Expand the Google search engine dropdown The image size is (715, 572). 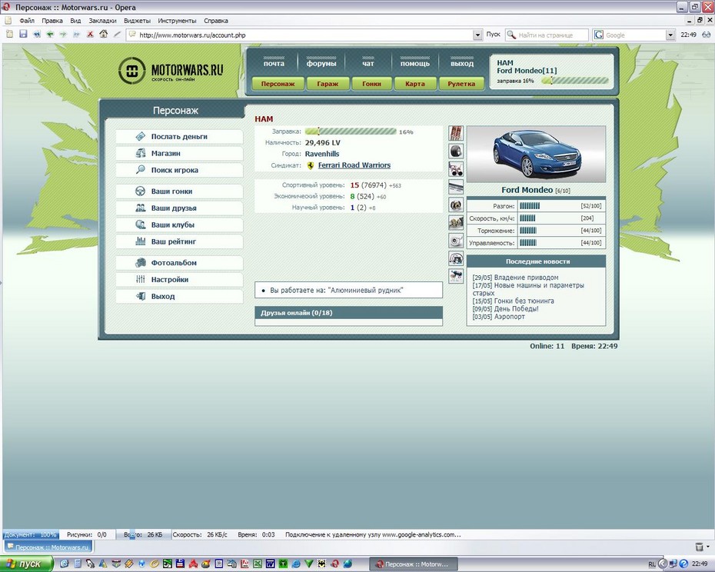670,35
